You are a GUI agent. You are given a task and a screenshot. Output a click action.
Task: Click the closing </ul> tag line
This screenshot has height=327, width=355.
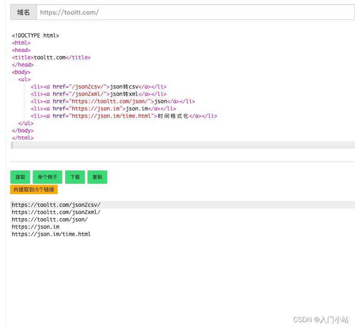[26, 123]
